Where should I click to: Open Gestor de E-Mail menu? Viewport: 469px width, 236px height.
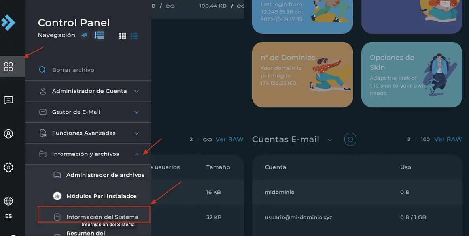point(88,112)
